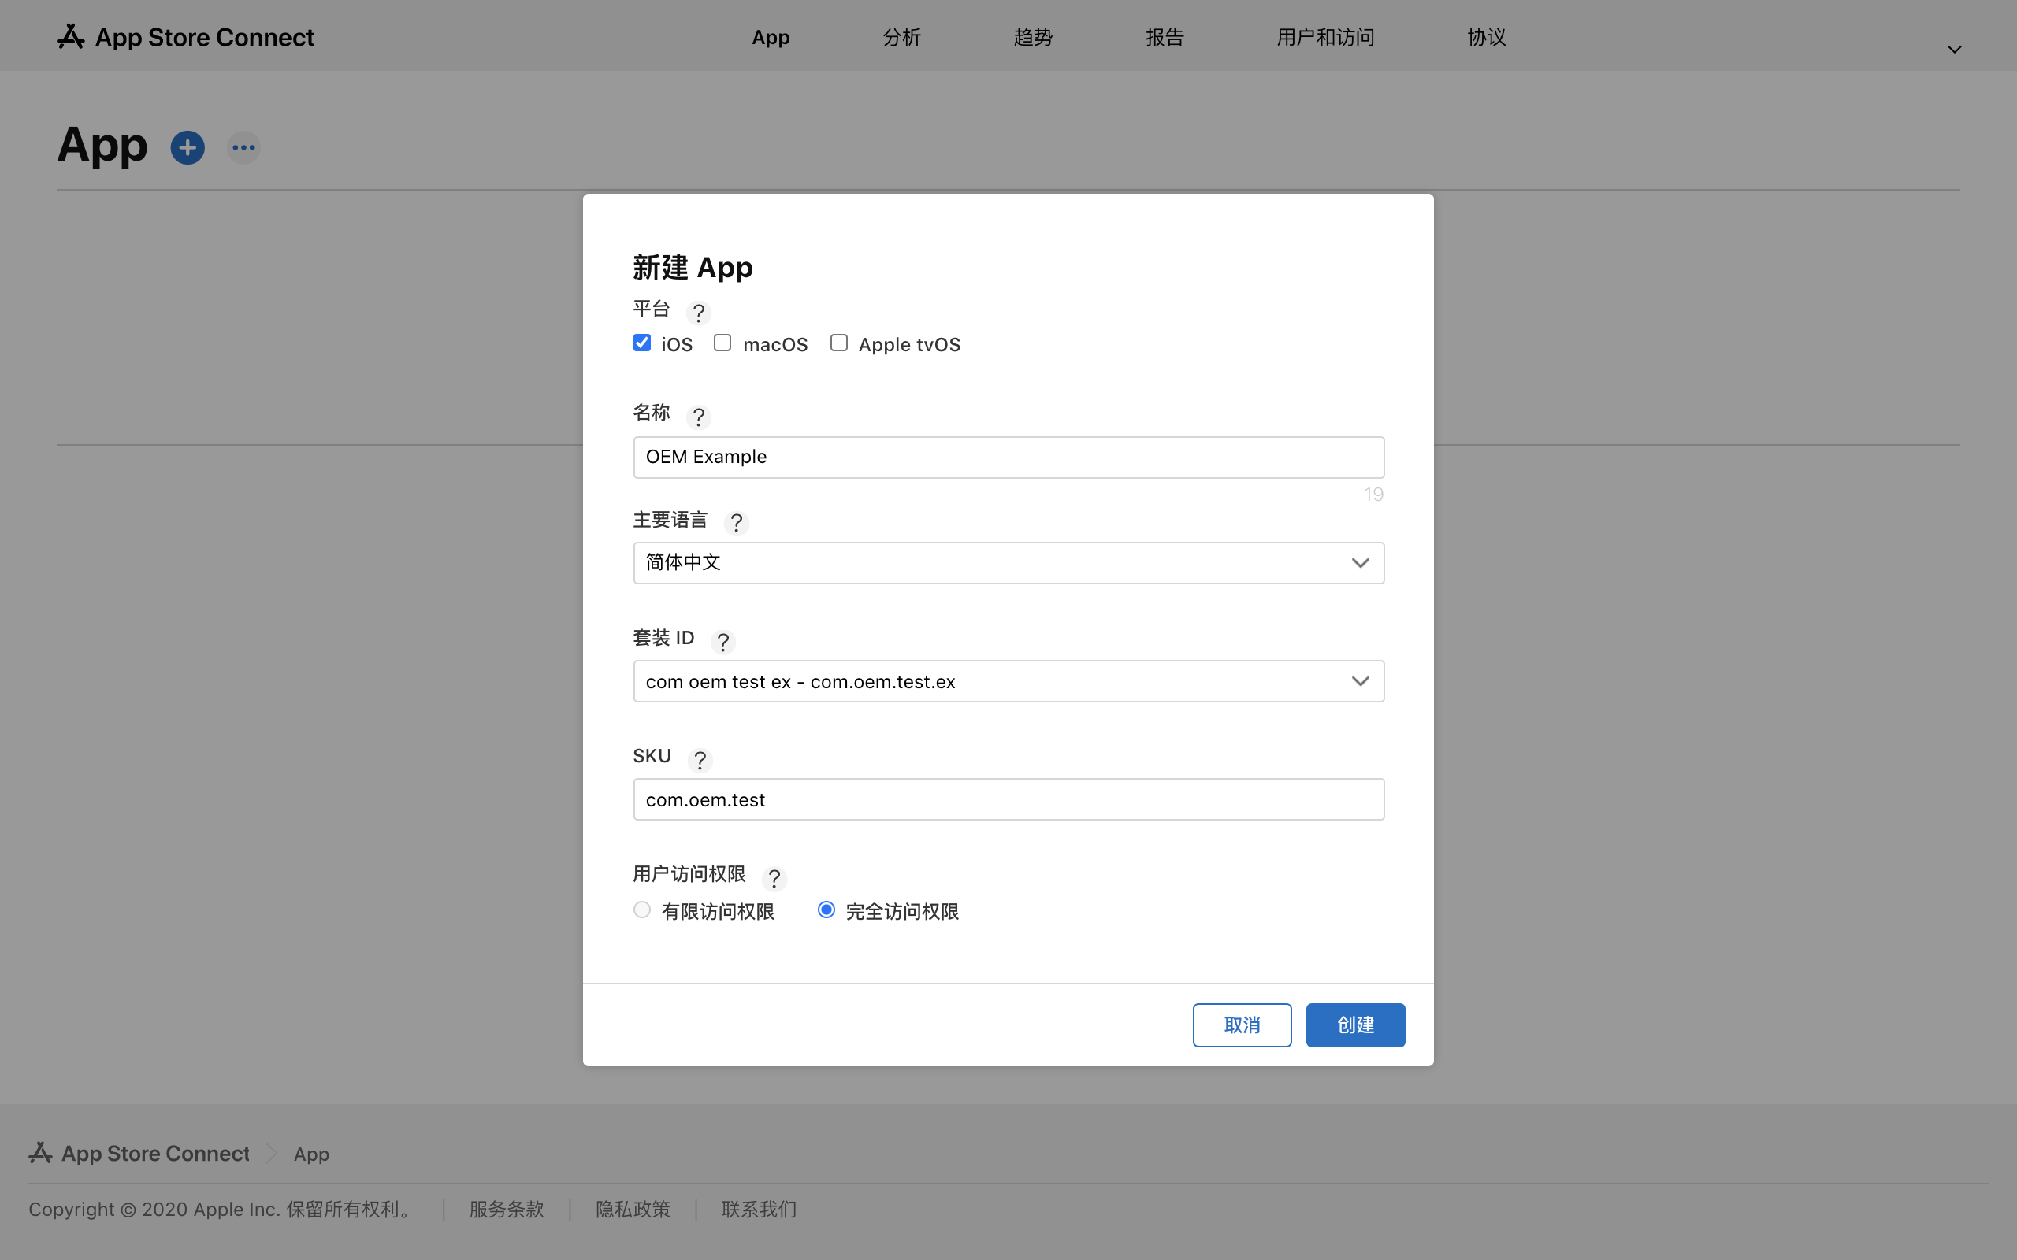Click the help icon next to SKU
The height and width of the screenshot is (1260, 2017).
point(700,760)
